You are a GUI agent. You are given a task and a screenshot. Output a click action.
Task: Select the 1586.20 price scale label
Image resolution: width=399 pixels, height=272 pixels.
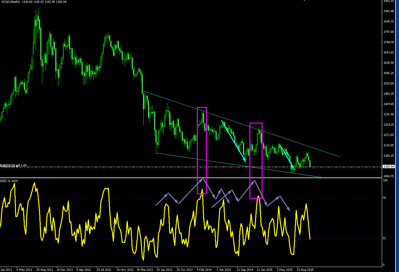389,73
